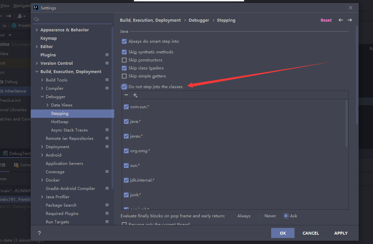This screenshot has width=373, height=244.
Task: Click the project-level icon beside Compiler
Action: point(107,88)
